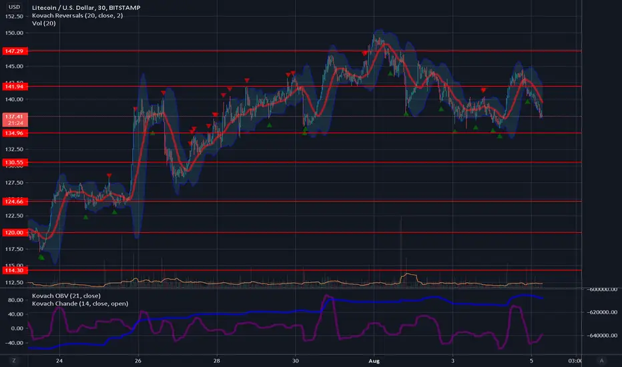Click date 24 on the time axis
This screenshot has width=622, height=367.
(x=59, y=361)
